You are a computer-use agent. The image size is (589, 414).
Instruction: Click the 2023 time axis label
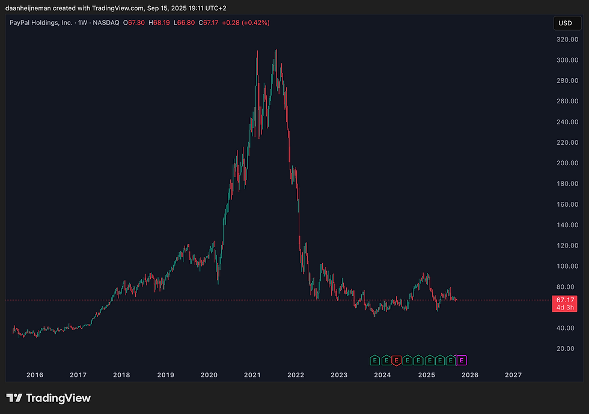click(339, 375)
